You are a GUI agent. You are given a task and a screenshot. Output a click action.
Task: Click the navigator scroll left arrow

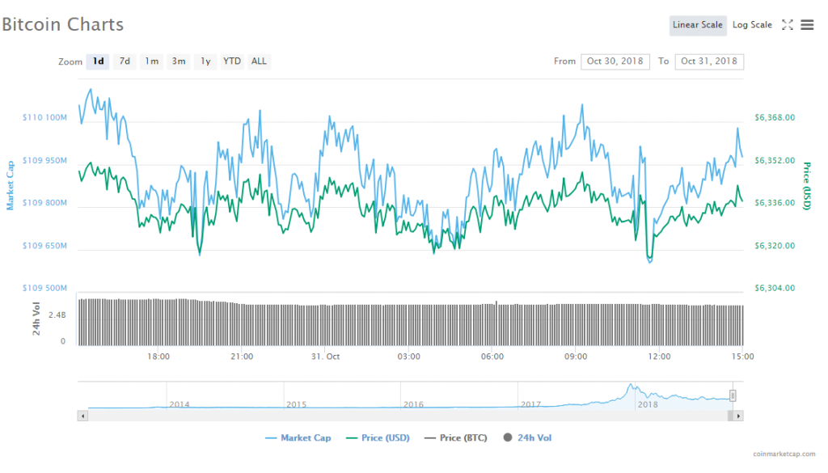point(82,416)
